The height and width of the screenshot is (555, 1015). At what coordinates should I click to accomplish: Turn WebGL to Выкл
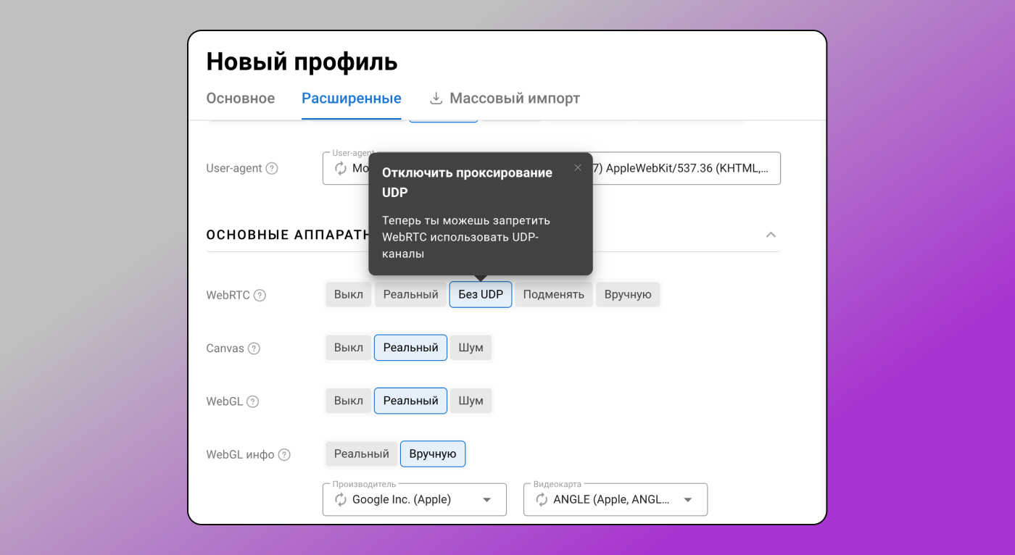348,400
